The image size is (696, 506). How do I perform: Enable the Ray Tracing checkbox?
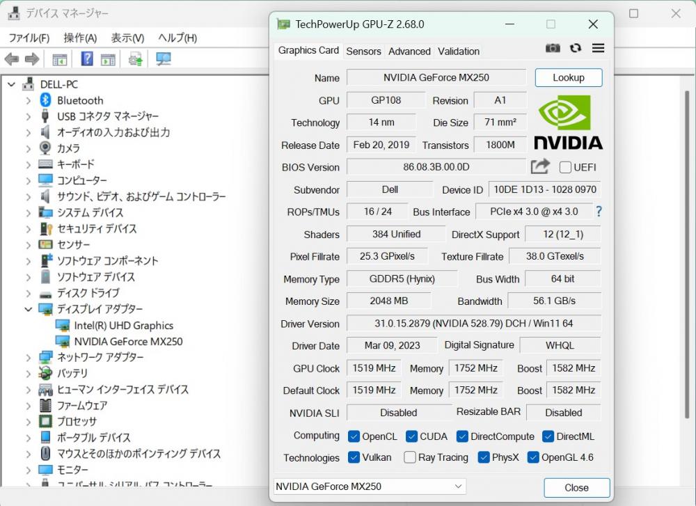(x=410, y=457)
